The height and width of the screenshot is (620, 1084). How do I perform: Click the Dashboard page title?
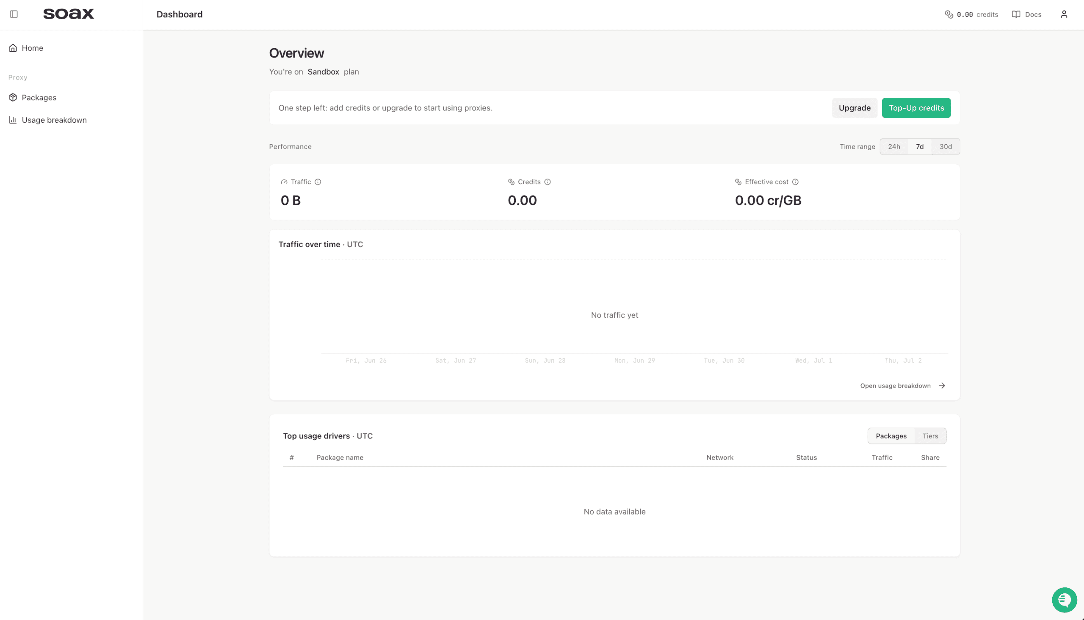[x=179, y=14]
